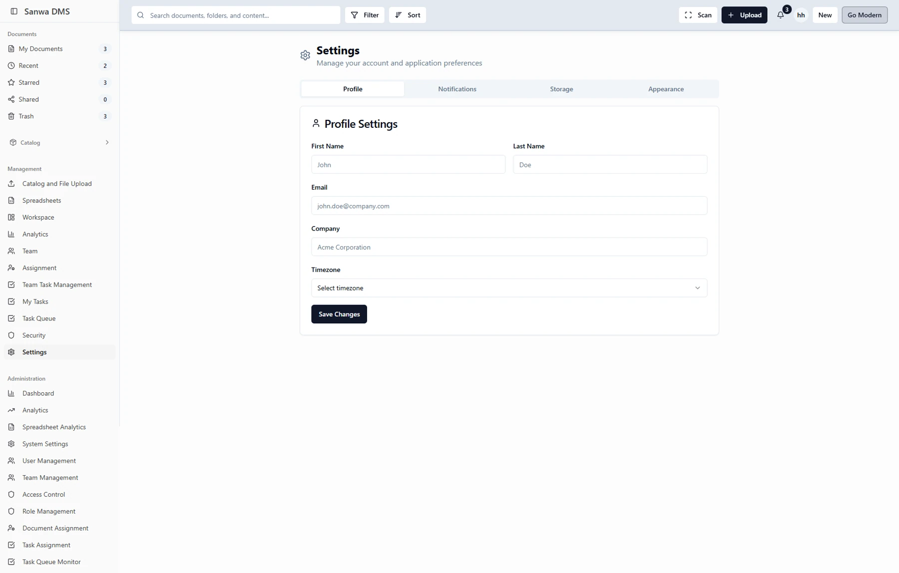Switch to the Storage tab

pyautogui.click(x=561, y=89)
